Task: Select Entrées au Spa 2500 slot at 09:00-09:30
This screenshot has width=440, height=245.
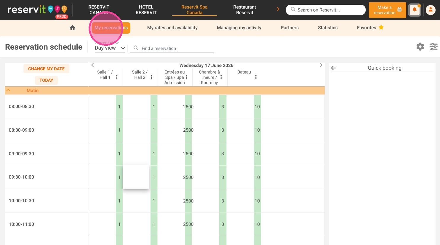Action: click(188, 153)
